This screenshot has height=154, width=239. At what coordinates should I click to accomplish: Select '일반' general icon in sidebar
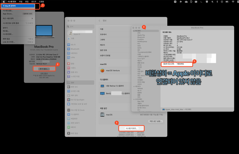69,83
